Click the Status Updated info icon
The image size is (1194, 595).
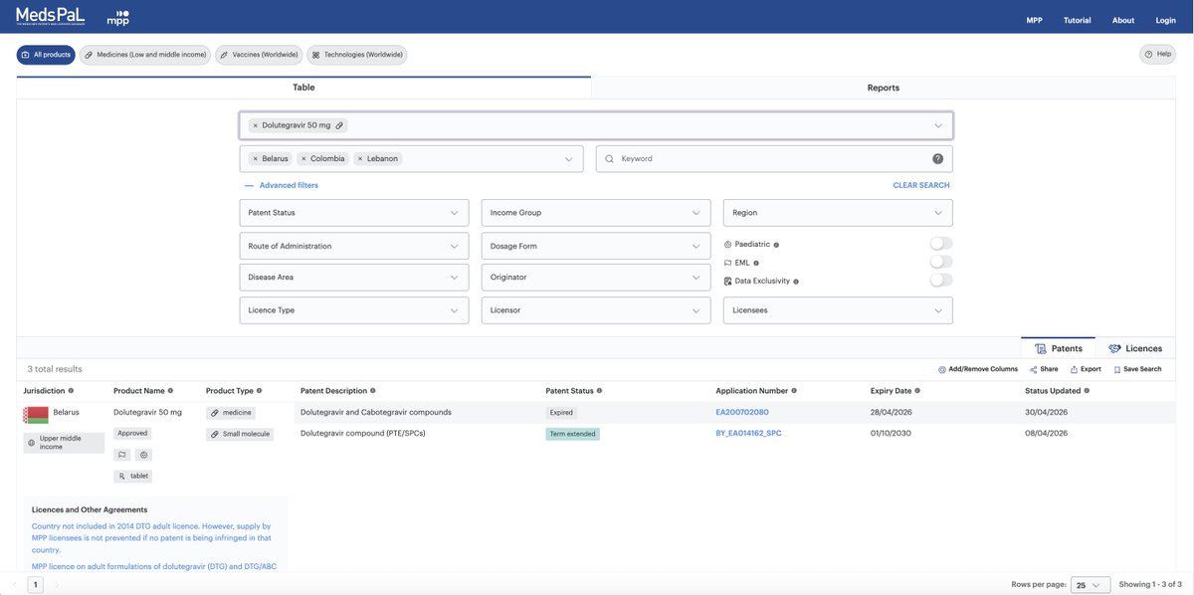click(x=1086, y=391)
